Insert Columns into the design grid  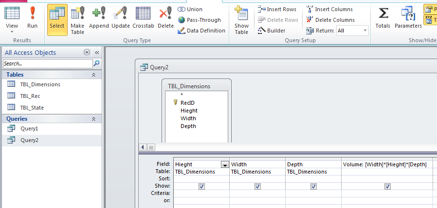click(x=329, y=9)
